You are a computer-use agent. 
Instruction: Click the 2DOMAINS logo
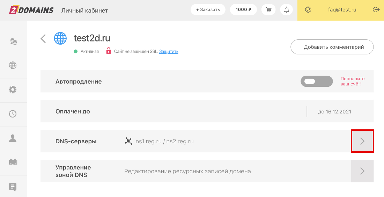[x=31, y=10]
